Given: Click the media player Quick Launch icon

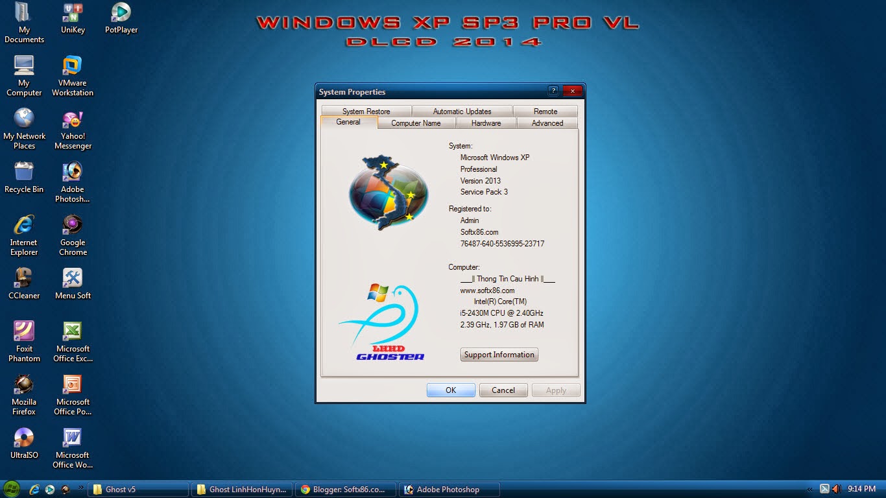Looking at the screenshot, I should coord(50,490).
